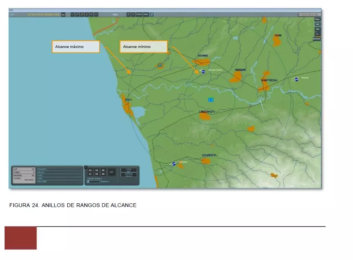This screenshot has height=260, width=353.
Task: Click the magnifier search icon in the top toolbar
Action: (x=151, y=14)
